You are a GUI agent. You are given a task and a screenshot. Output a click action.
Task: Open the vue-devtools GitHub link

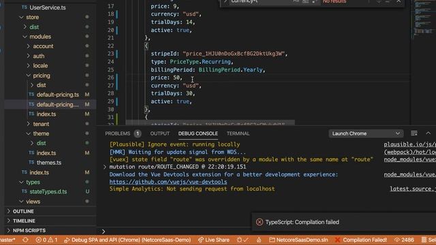click(168, 182)
